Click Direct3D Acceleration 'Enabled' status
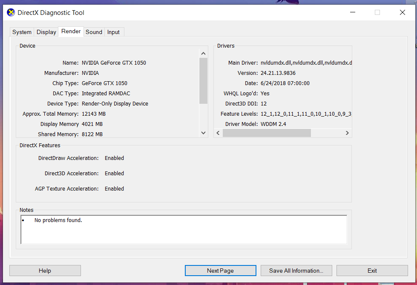The image size is (417, 285). (114, 174)
